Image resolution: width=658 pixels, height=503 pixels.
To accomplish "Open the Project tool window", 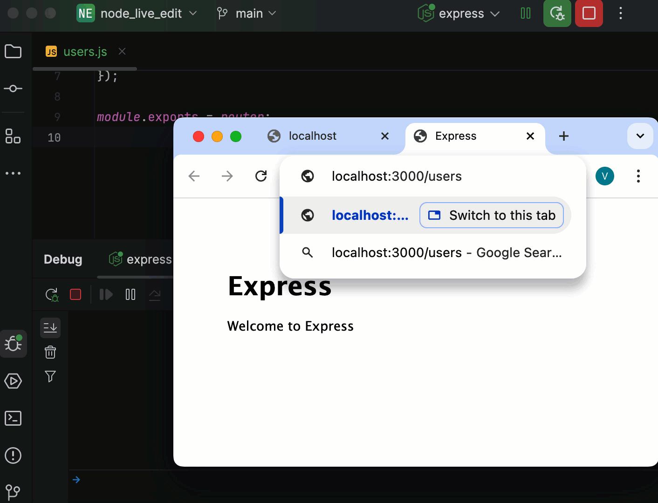I will coord(13,51).
